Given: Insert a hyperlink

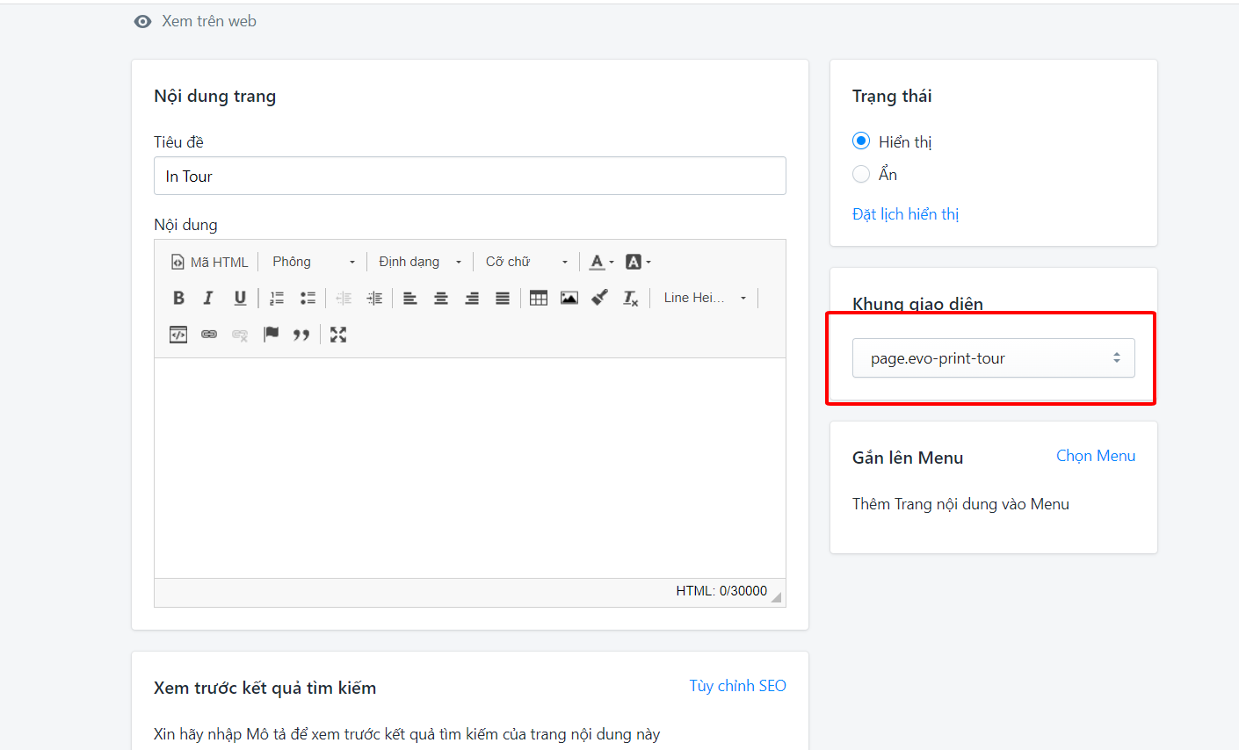Looking at the screenshot, I should pyautogui.click(x=209, y=334).
